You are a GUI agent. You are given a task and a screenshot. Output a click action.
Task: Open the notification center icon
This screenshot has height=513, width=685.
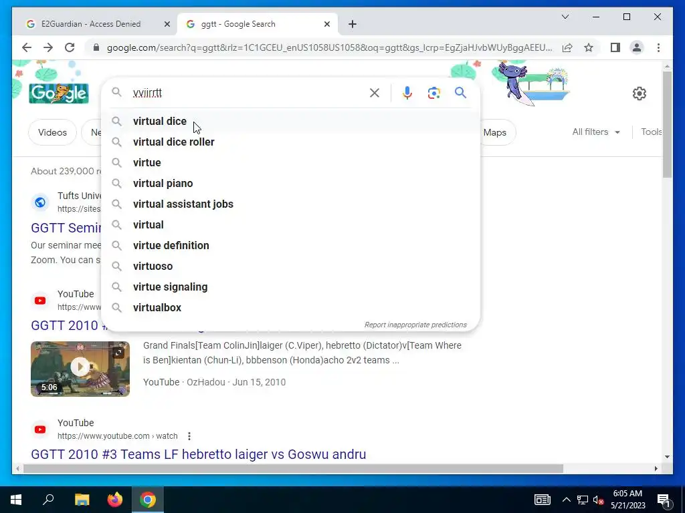(x=664, y=500)
